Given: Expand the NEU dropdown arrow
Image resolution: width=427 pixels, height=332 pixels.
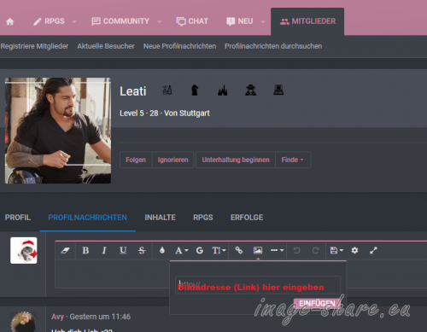Looking at the screenshot, I should (x=263, y=21).
